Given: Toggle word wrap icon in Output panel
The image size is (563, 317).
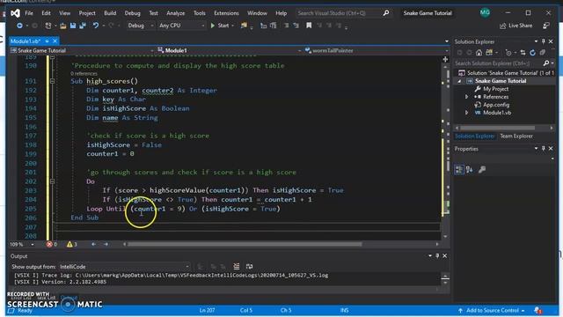Looking at the screenshot, I should (x=249, y=266).
